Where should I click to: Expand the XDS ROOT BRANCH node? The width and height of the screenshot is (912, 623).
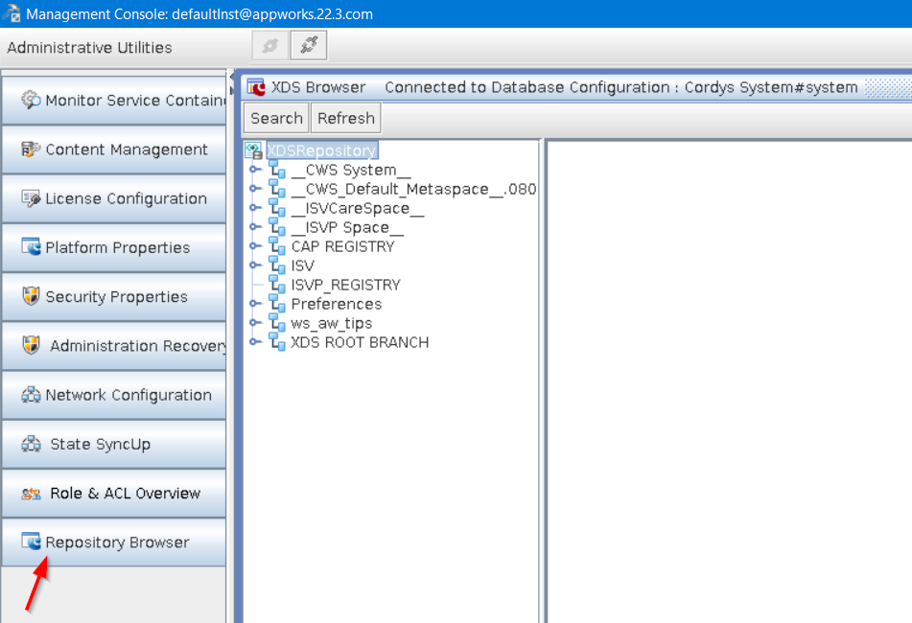(x=255, y=342)
